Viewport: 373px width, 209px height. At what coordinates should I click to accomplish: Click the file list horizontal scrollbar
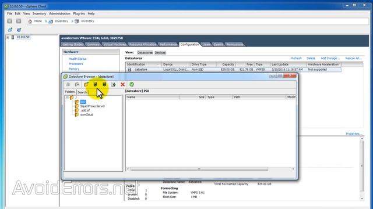coord(199,169)
